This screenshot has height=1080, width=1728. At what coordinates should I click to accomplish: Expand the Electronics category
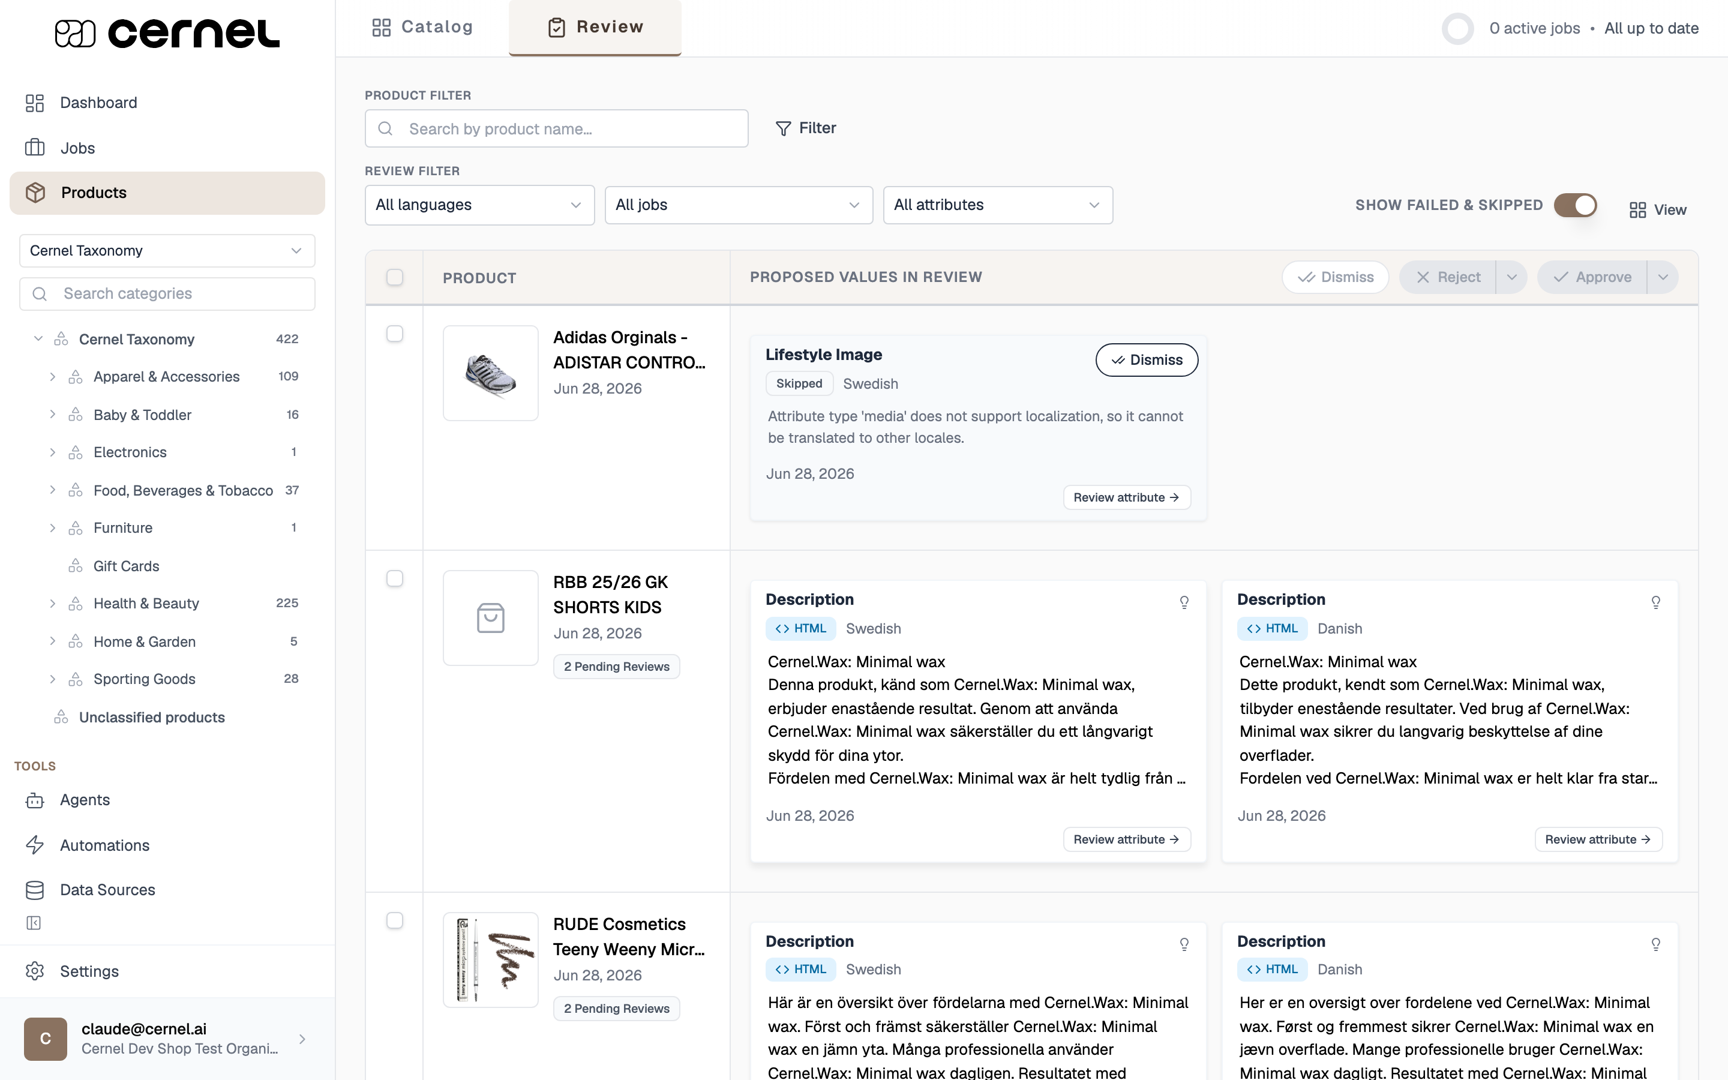tap(52, 452)
